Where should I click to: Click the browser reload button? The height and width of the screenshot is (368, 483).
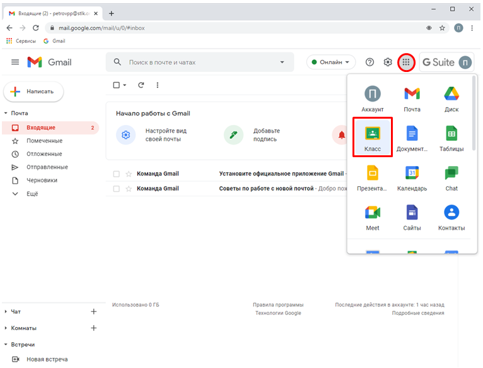pyautogui.click(x=36, y=28)
